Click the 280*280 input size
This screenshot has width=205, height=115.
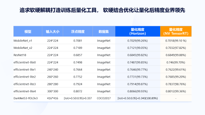pyautogui.click(x=53, y=84)
